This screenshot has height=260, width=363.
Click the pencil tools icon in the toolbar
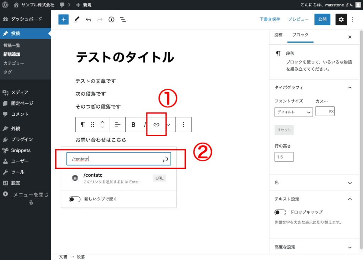coord(77,20)
